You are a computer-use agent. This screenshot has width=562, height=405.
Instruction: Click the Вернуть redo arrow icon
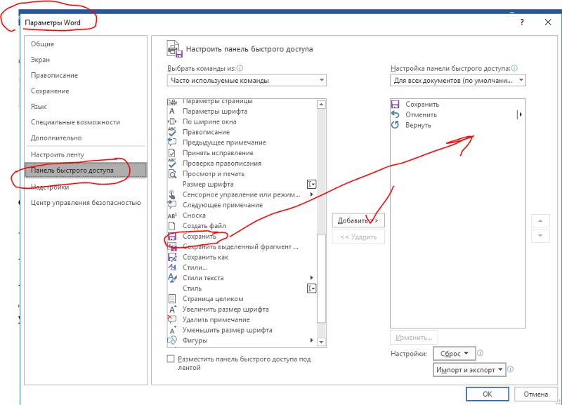point(395,125)
